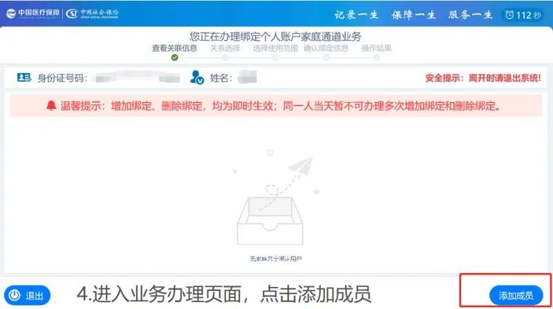Click the 退出 exit button
This screenshot has width=553, height=309.
(x=28, y=295)
